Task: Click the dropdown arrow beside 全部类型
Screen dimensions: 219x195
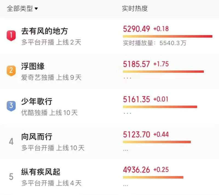Action: 36,9
